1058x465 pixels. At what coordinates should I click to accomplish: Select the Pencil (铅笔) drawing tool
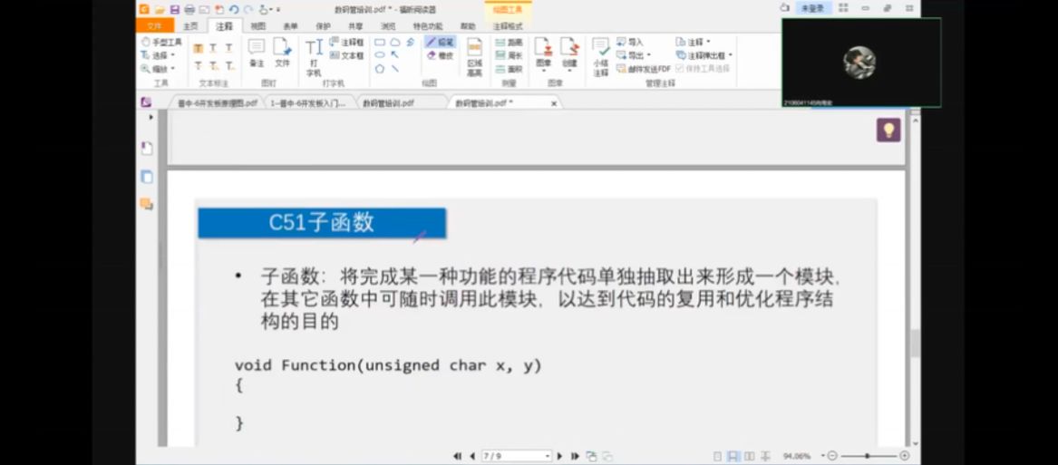click(x=440, y=43)
